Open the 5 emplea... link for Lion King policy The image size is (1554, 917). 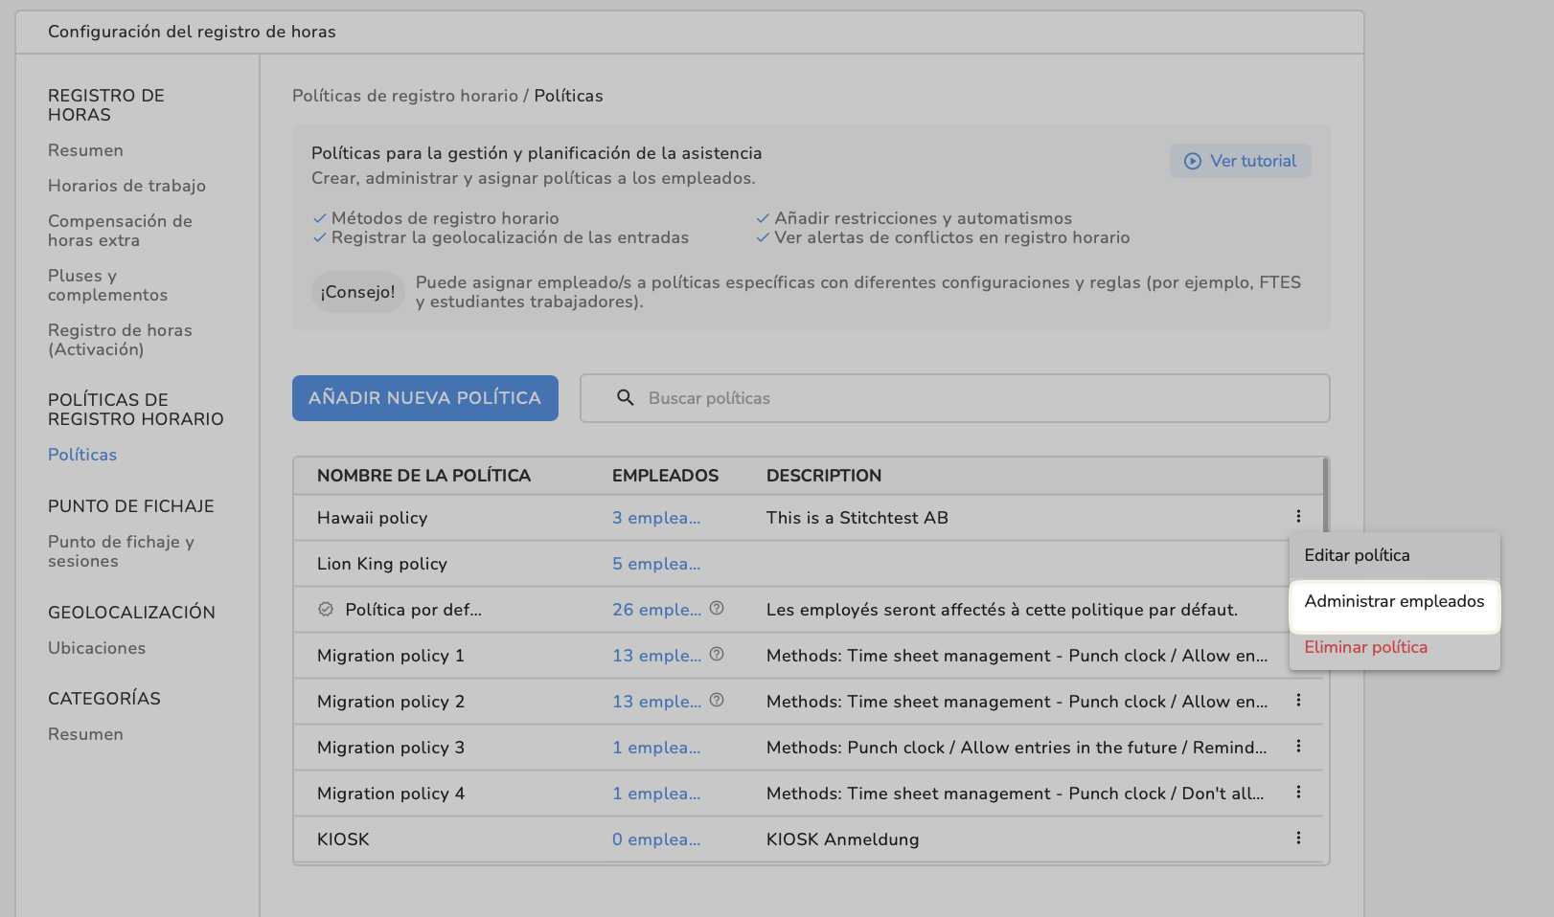click(x=656, y=564)
